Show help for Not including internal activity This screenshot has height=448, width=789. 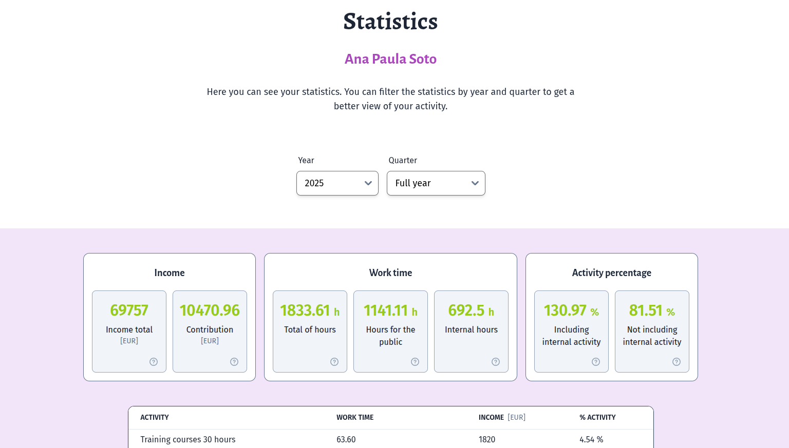click(677, 362)
